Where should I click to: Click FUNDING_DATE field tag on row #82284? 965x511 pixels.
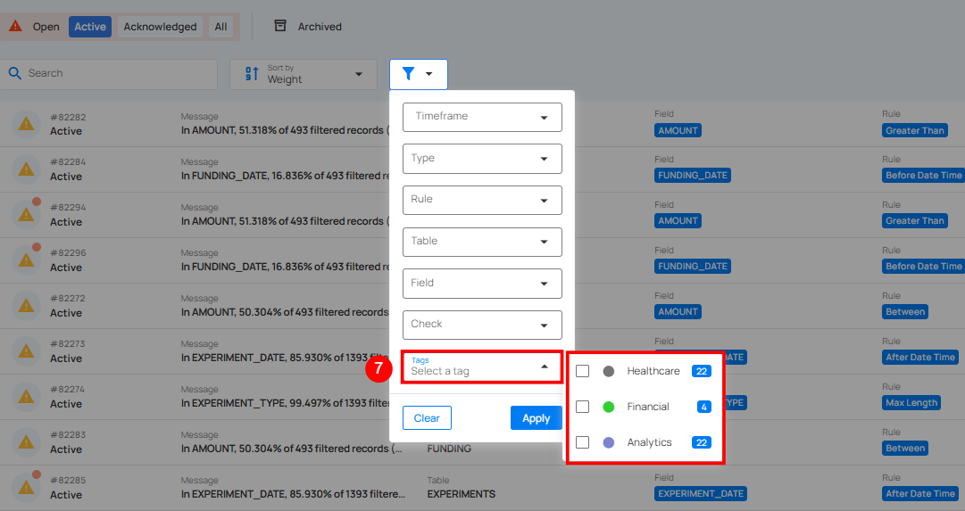[x=693, y=176]
